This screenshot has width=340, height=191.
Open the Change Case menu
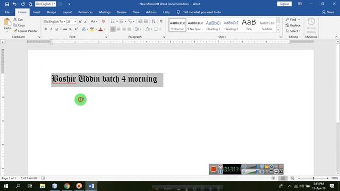click(94, 21)
